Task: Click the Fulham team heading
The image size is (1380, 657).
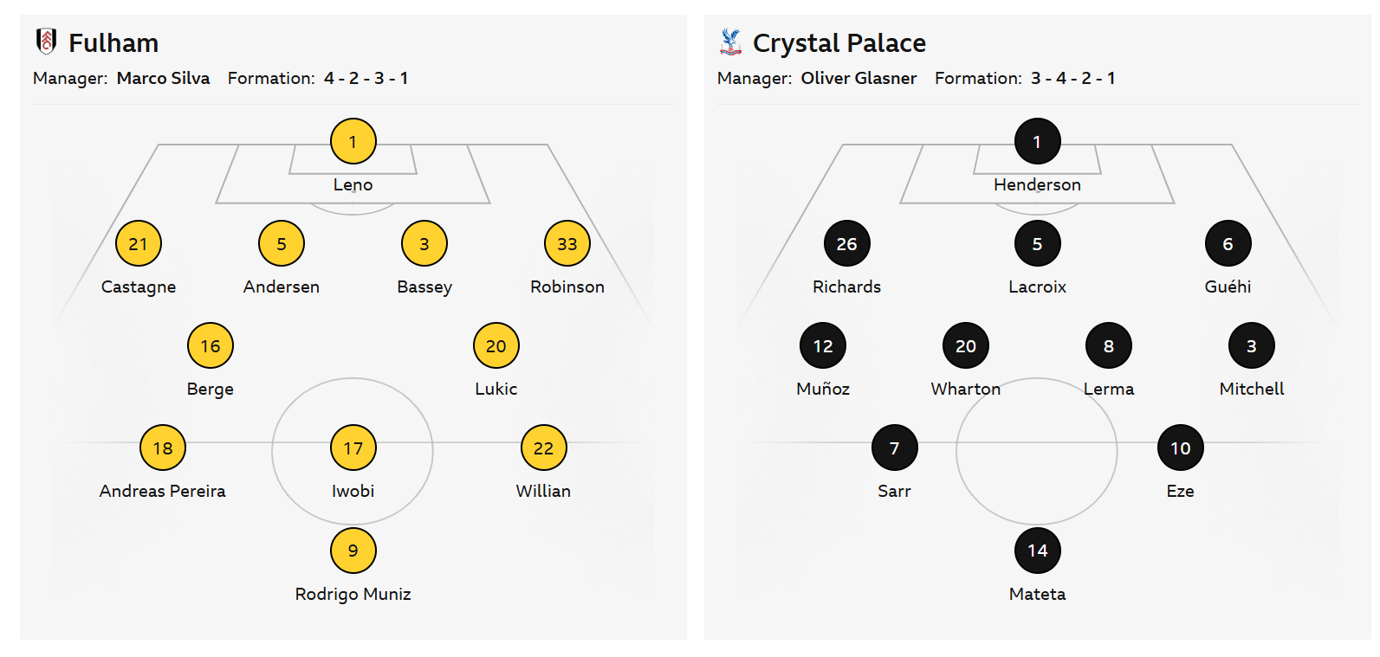Action: click(113, 43)
